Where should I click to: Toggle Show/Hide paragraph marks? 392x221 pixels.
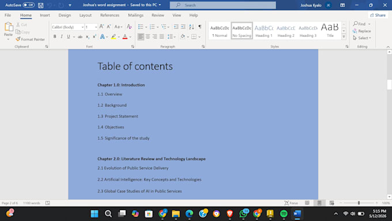(200, 27)
